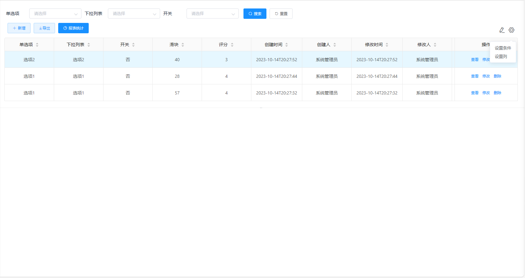Click 查看 in the 20:27:44 row
This screenshot has width=525, height=278.
click(x=475, y=76)
